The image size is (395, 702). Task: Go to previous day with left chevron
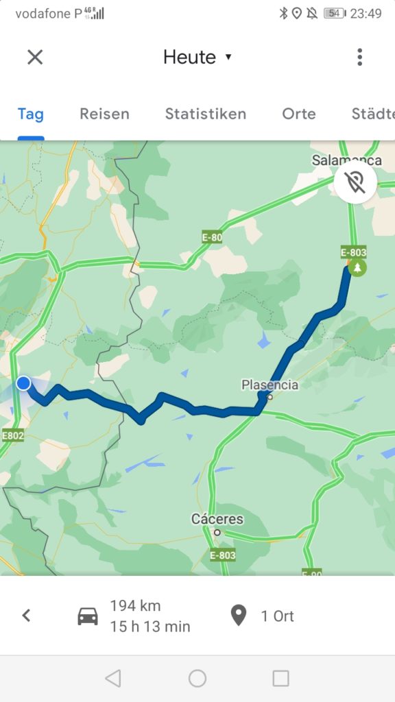coord(27,616)
